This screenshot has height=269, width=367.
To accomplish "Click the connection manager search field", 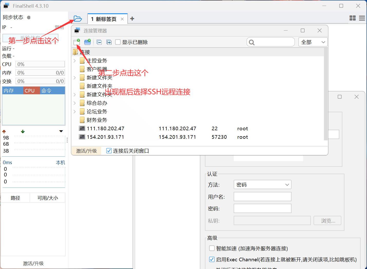I will coord(271,42).
